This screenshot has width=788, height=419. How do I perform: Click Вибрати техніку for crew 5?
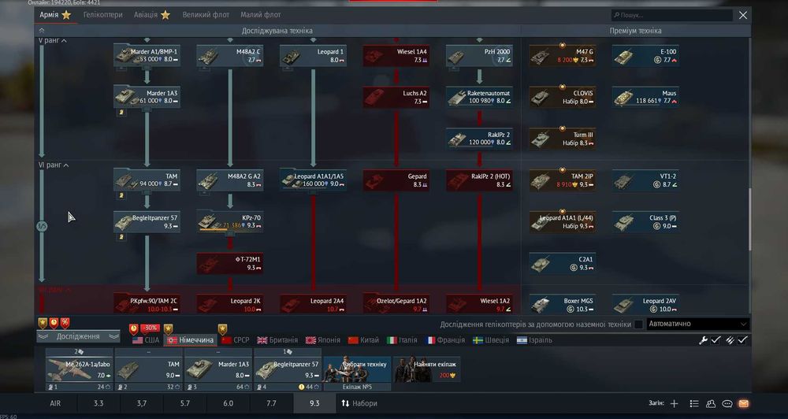tap(357, 369)
